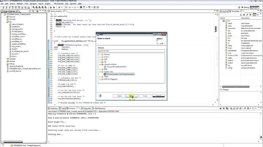
Task: Select the catch template
Action: pos(230,23)
